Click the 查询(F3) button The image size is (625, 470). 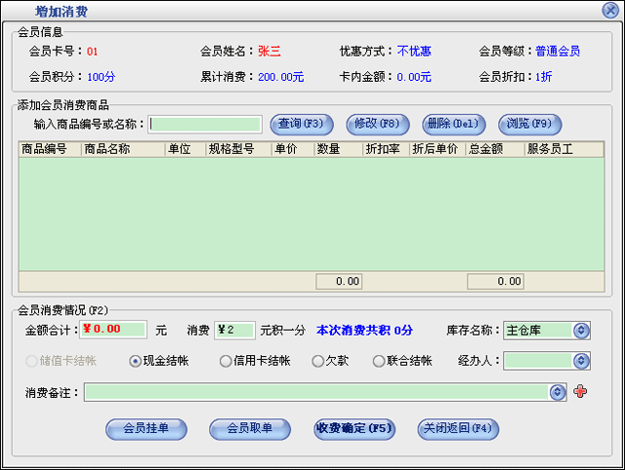(302, 124)
